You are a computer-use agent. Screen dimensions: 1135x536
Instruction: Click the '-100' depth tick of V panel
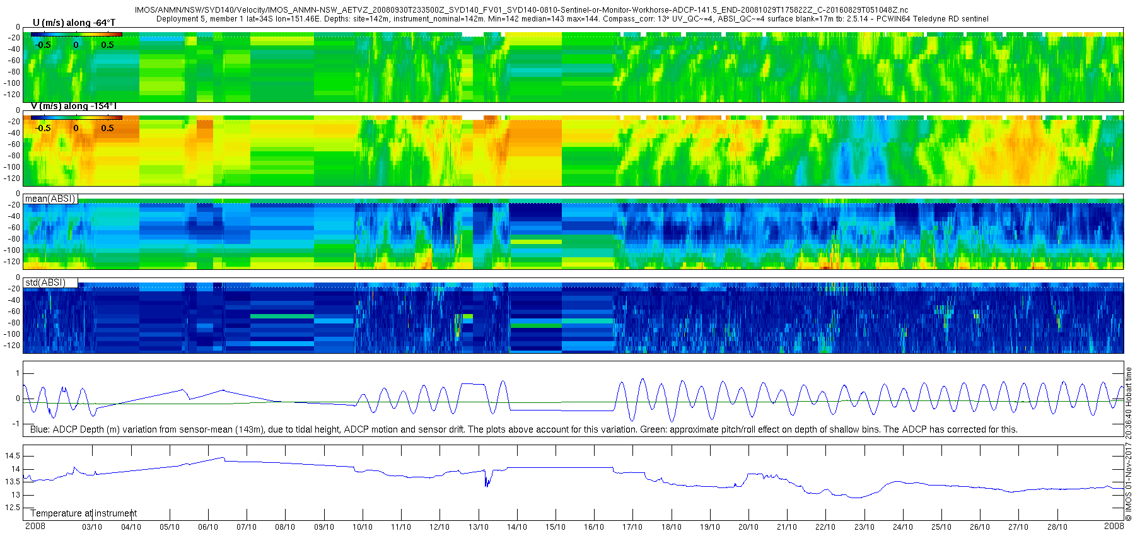point(12,167)
